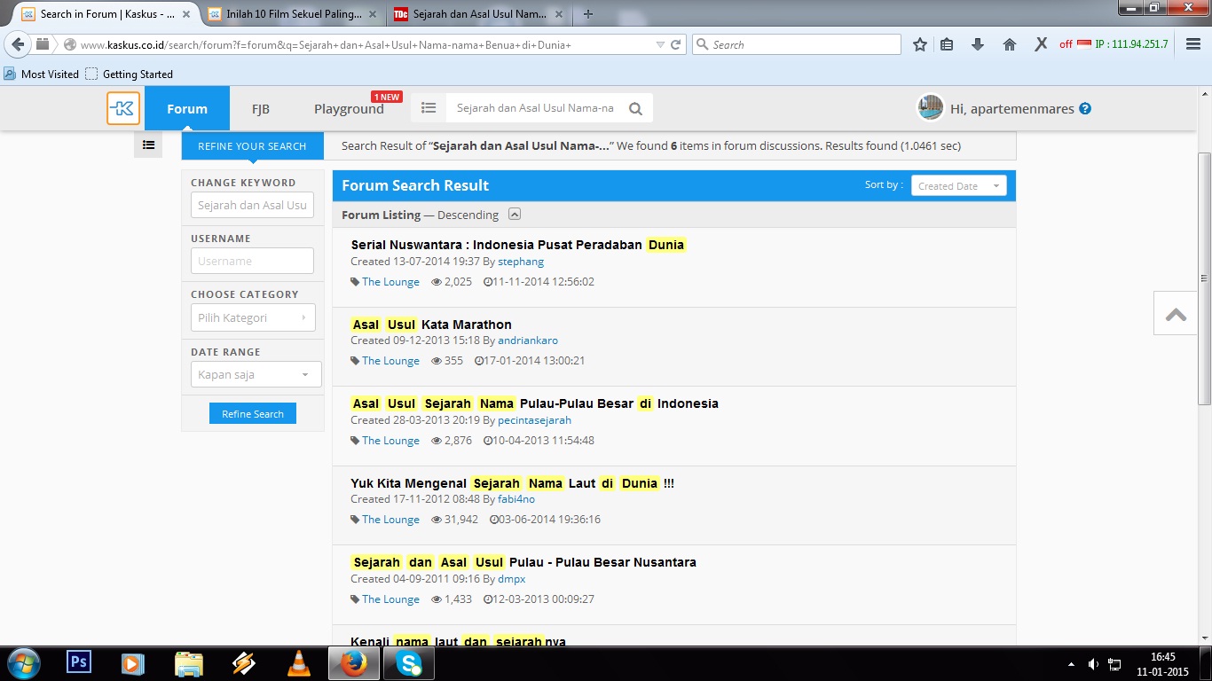The image size is (1212, 681).
Task: Click the Refine Your Search header
Action: click(x=253, y=146)
